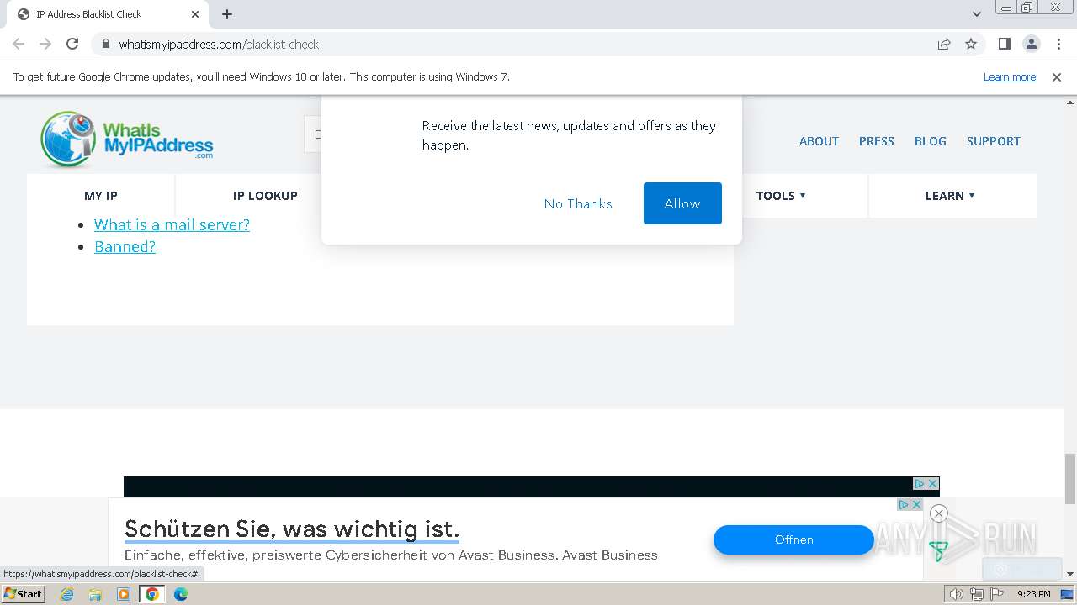Click the WhatIsMyIPAddress logo
This screenshot has height=605, width=1077.
tap(127, 139)
